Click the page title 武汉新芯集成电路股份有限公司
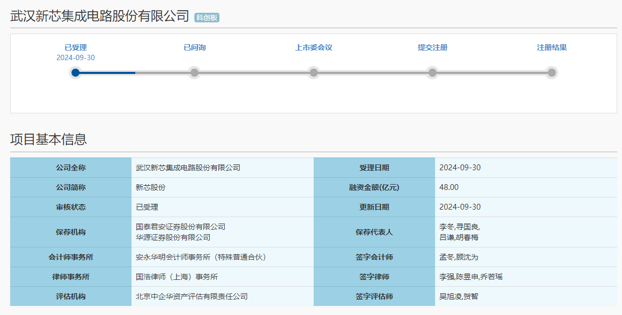This screenshot has height=315, width=622. click(x=100, y=16)
